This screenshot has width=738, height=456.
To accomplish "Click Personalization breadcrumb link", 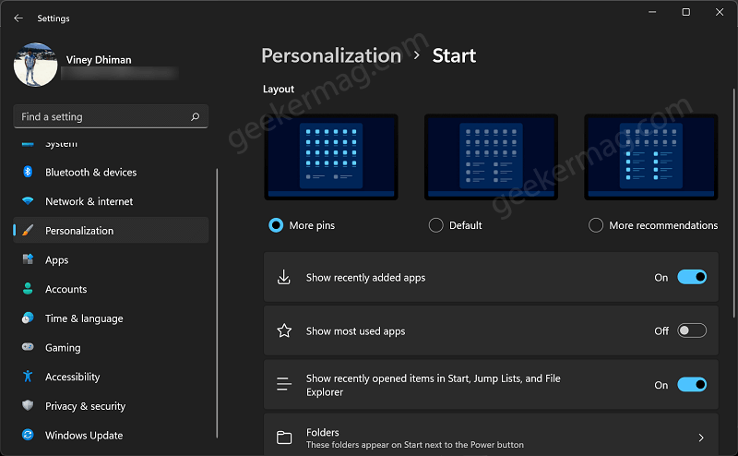I will [x=331, y=55].
